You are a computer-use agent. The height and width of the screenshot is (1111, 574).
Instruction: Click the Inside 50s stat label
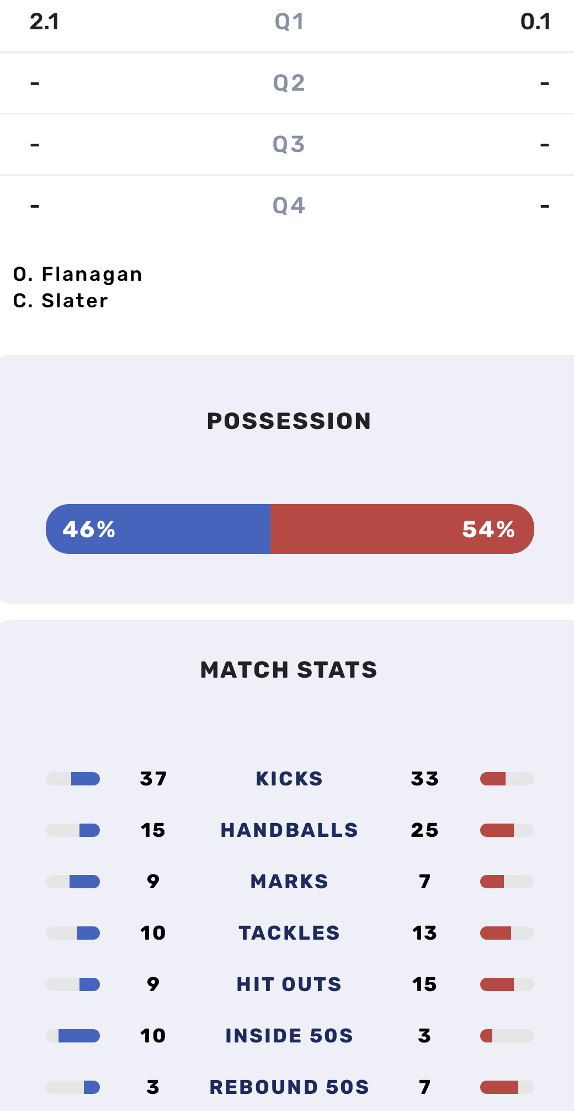point(289,1036)
